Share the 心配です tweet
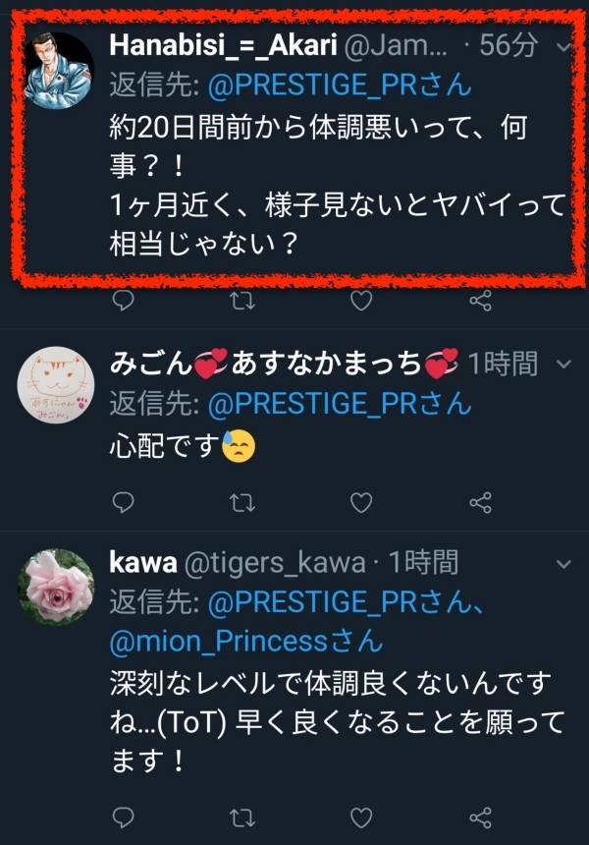Screen dimensions: 589x845 tap(480, 502)
